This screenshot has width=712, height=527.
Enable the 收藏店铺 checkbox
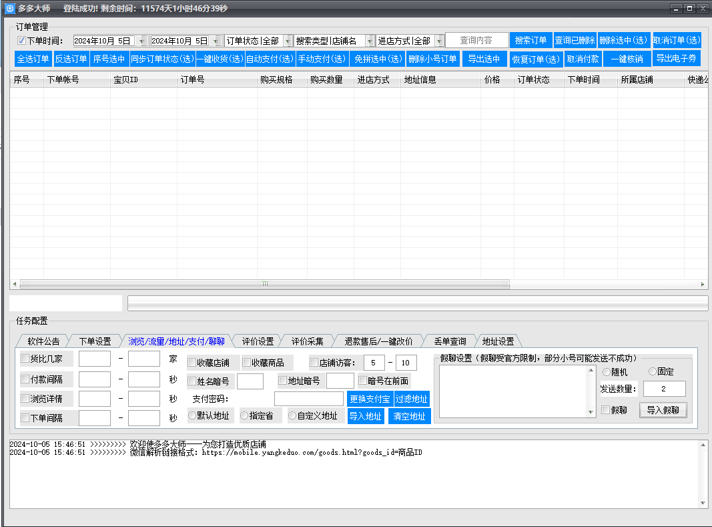(x=192, y=363)
